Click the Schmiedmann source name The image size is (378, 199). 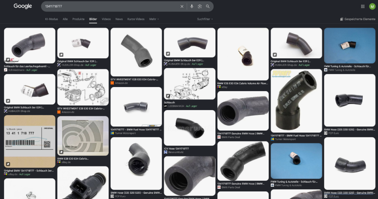point(16,70)
